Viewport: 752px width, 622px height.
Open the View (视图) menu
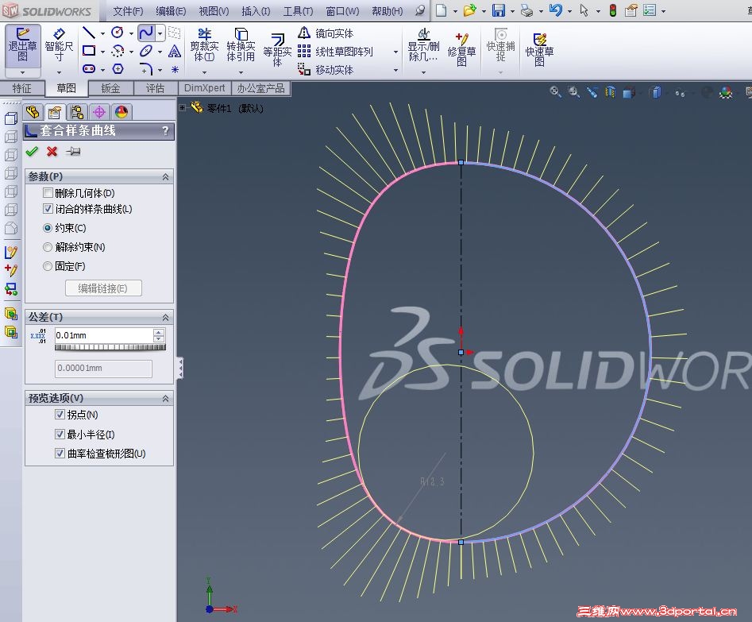[214, 10]
